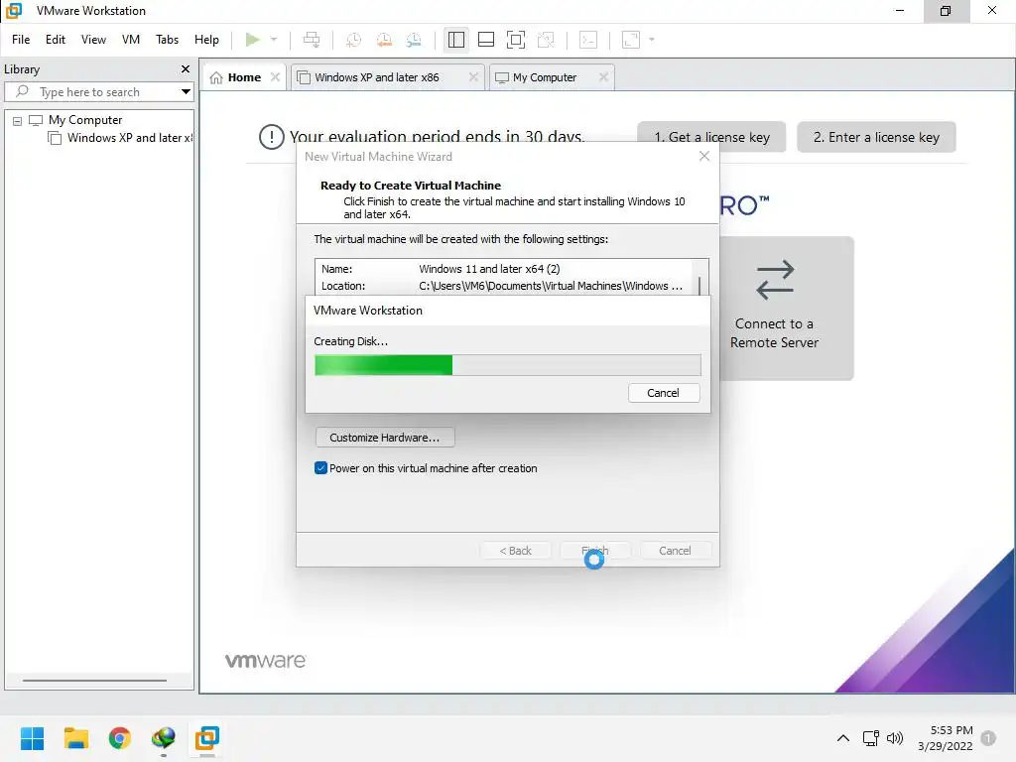This screenshot has height=762, width=1016.
Task: Click the Enter Full Screen icon
Action: (x=516, y=40)
